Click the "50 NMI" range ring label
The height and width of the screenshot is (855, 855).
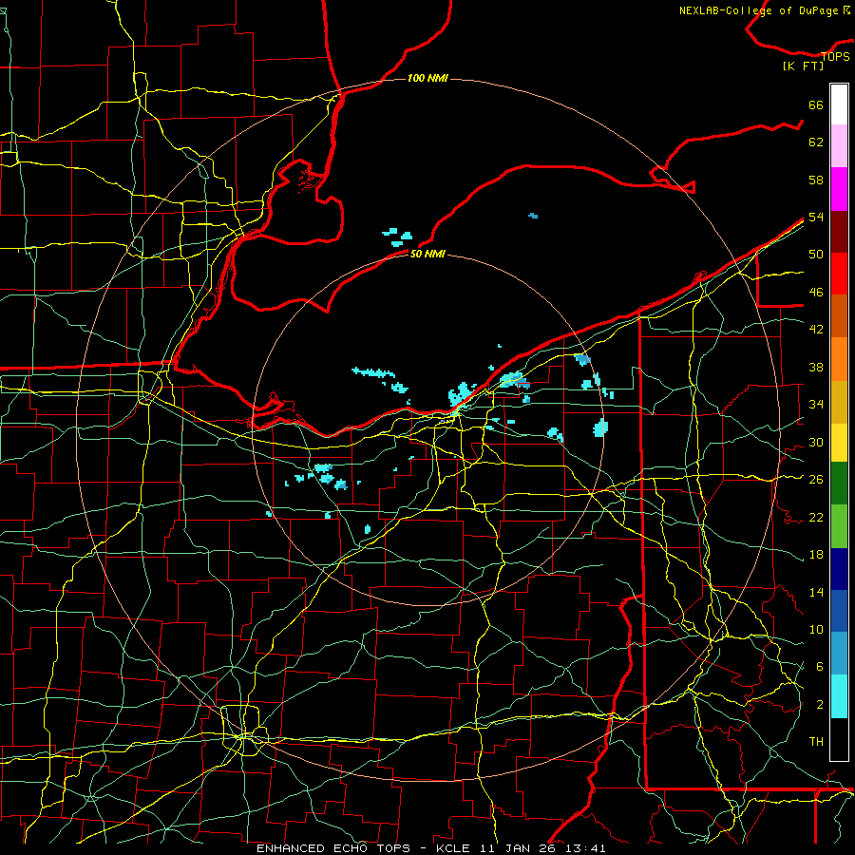[427, 254]
